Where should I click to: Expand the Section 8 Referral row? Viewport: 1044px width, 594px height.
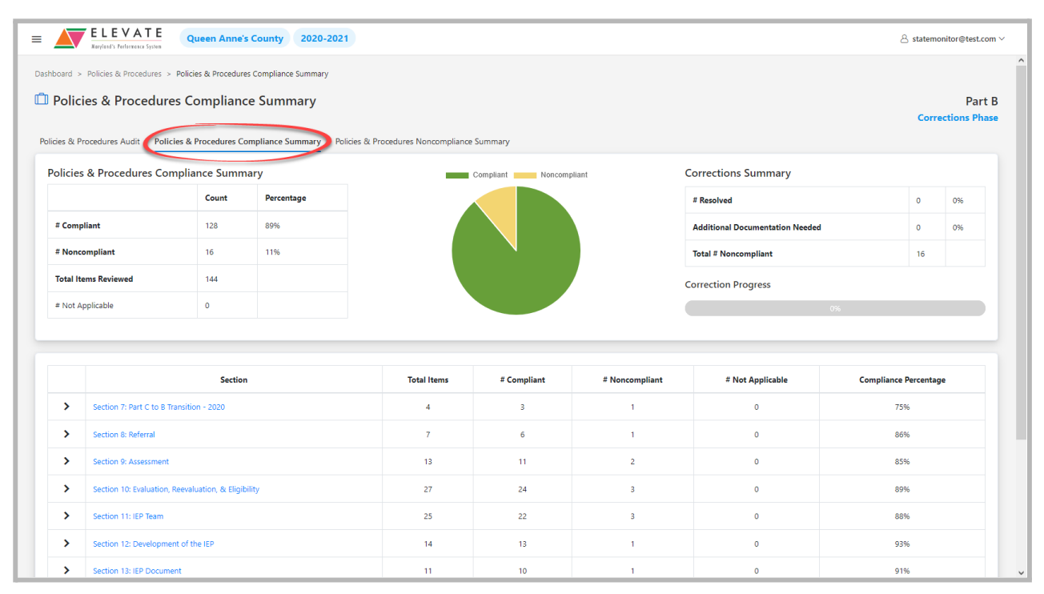tap(66, 434)
